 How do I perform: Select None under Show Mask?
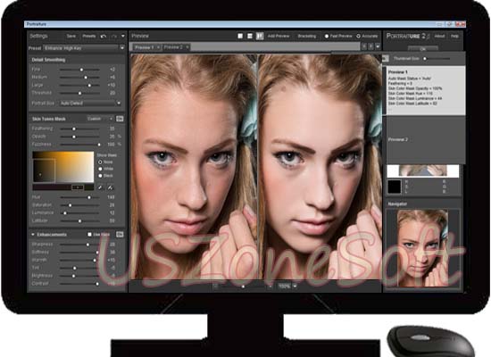tap(100, 162)
